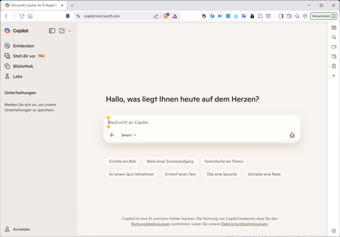Open Leo AI sparkle icon in right sidebar
Viewport: 340px width, 237px height.
tap(334, 37)
